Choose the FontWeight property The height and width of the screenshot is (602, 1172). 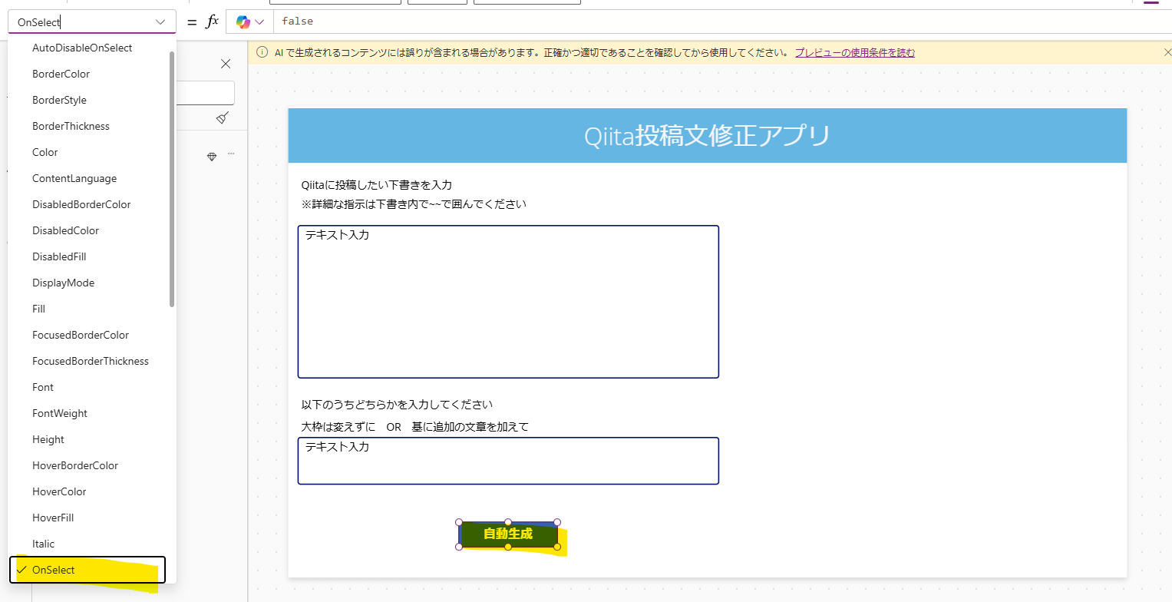tap(60, 413)
